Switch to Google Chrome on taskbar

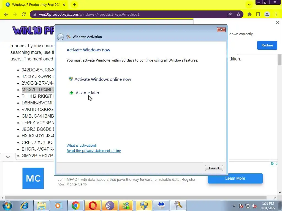point(75,206)
